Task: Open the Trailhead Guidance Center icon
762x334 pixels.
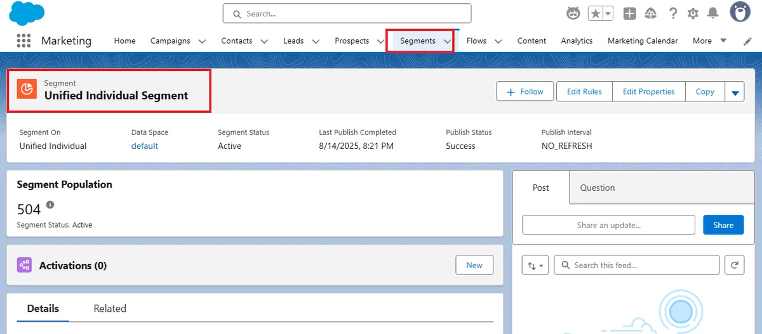Action: click(651, 13)
